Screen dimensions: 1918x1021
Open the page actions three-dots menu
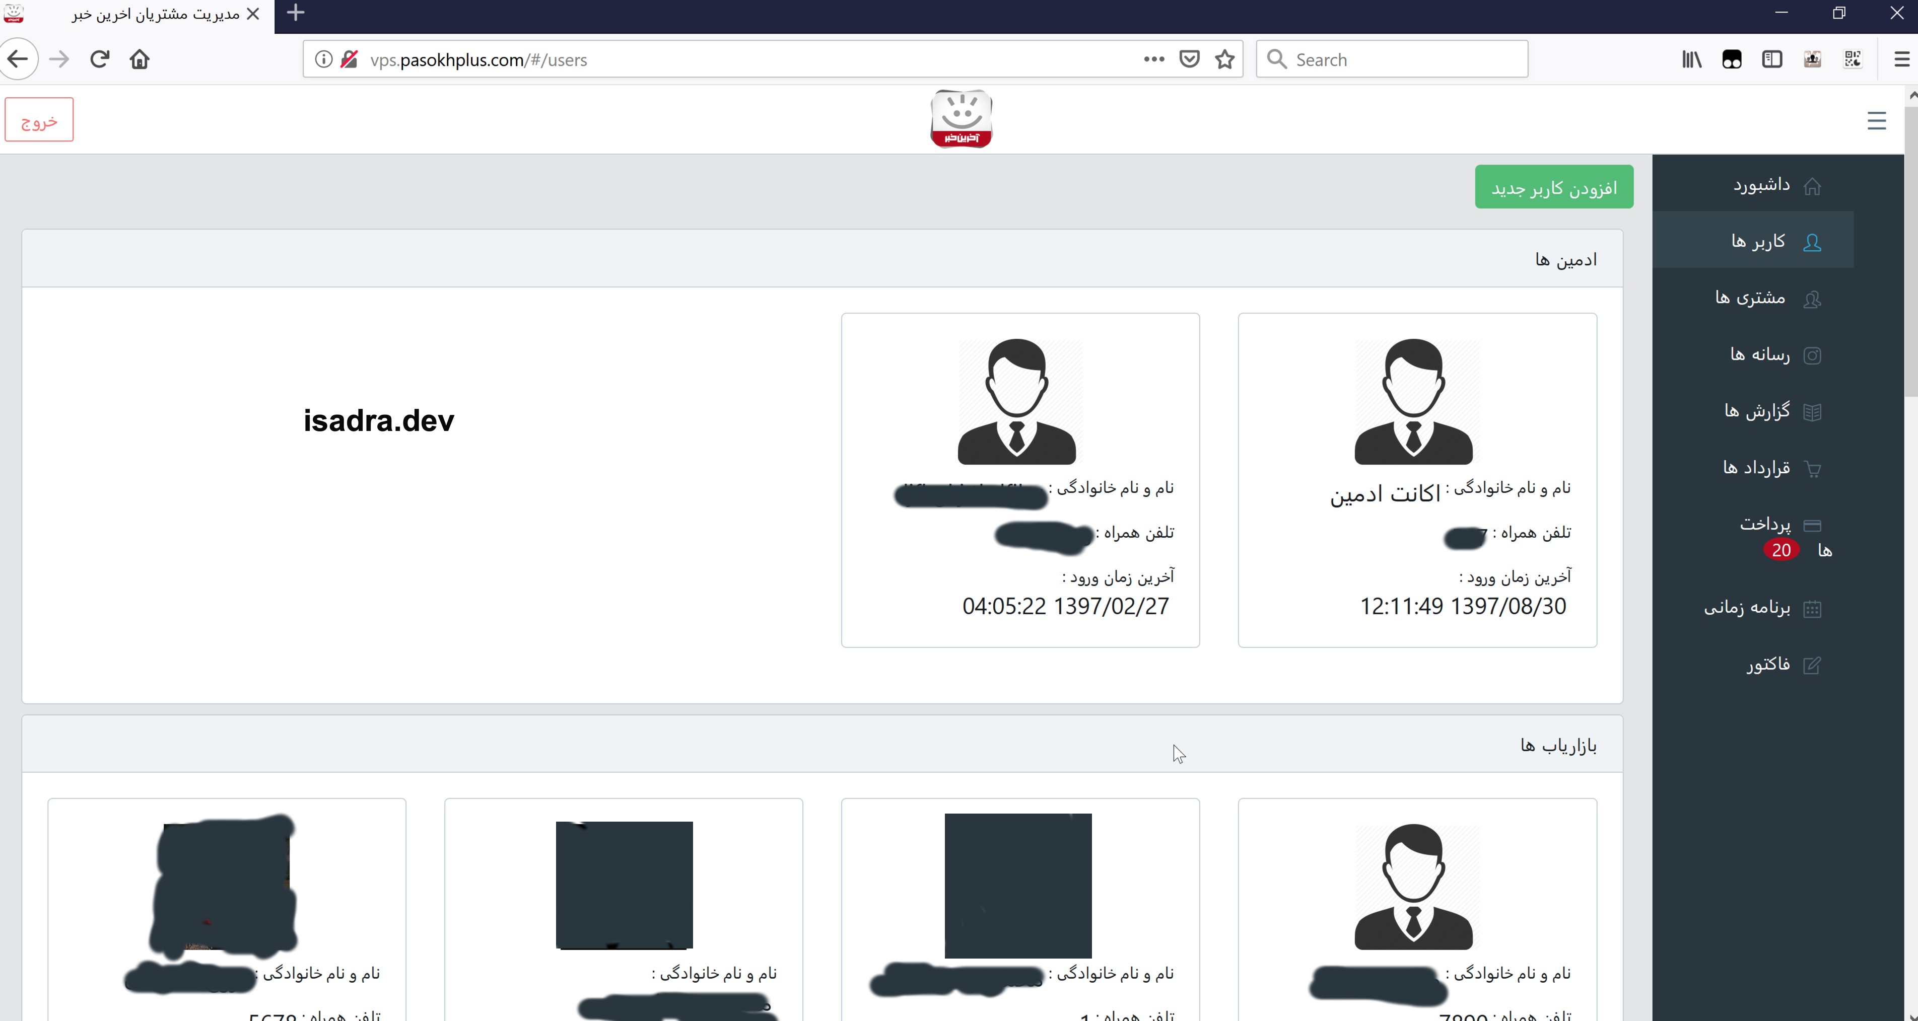(1153, 59)
